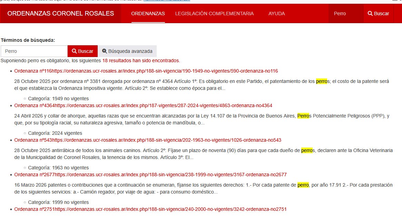Click highlighted perro in Ordenanza nº116 excerpt
Viewport: 402px width, 216px height.
322,82
